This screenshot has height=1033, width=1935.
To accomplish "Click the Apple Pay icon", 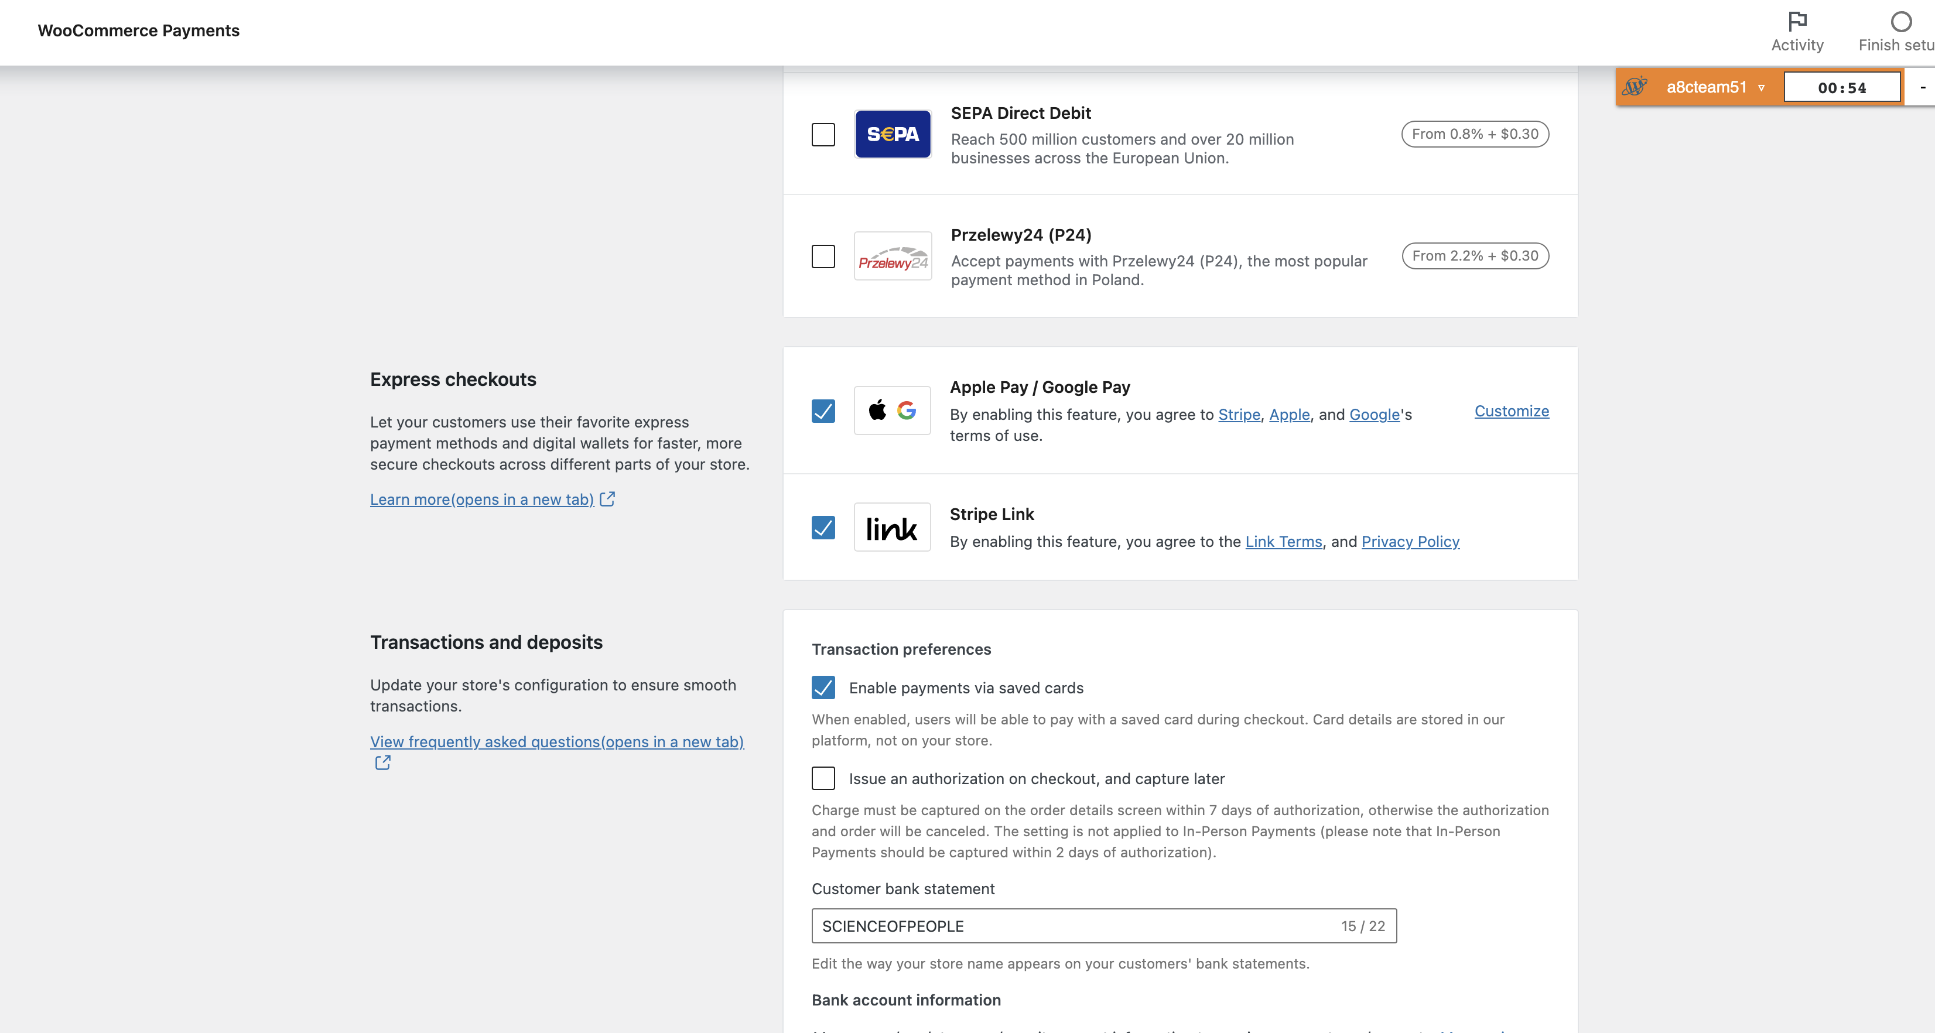I will click(877, 411).
